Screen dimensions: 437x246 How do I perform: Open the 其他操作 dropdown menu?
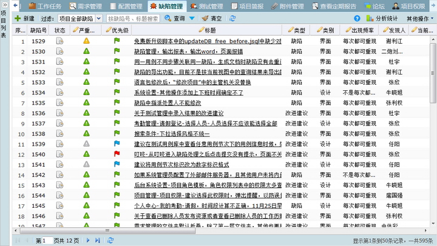pos(420,19)
